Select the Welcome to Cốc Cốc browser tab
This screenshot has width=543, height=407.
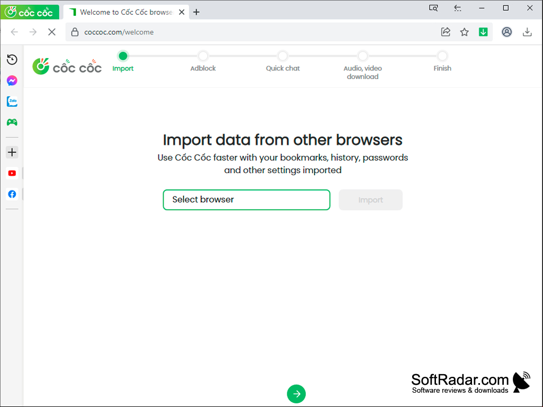pyautogui.click(x=127, y=12)
